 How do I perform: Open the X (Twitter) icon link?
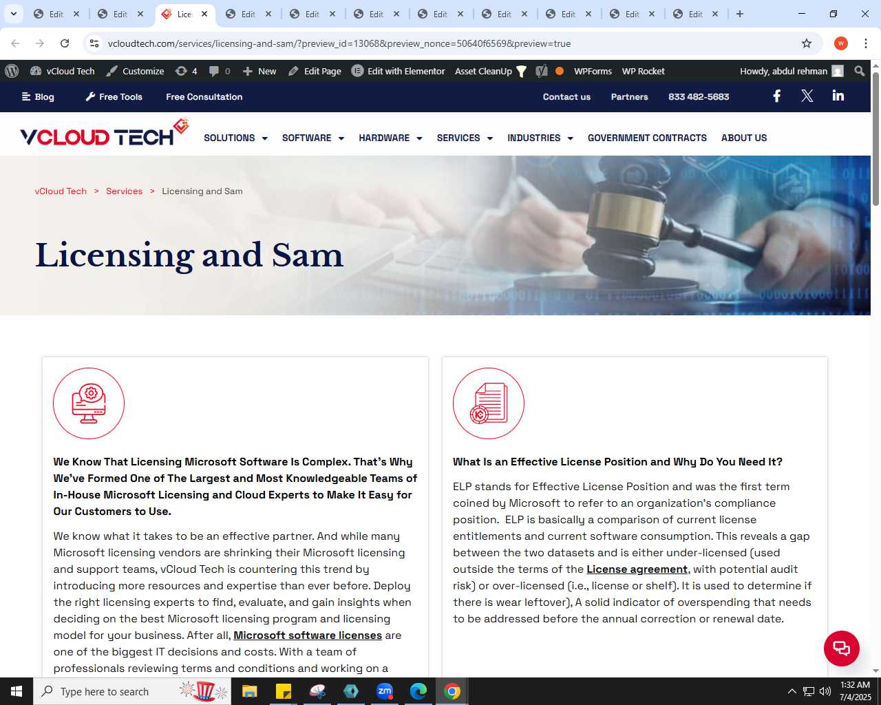[807, 96]
